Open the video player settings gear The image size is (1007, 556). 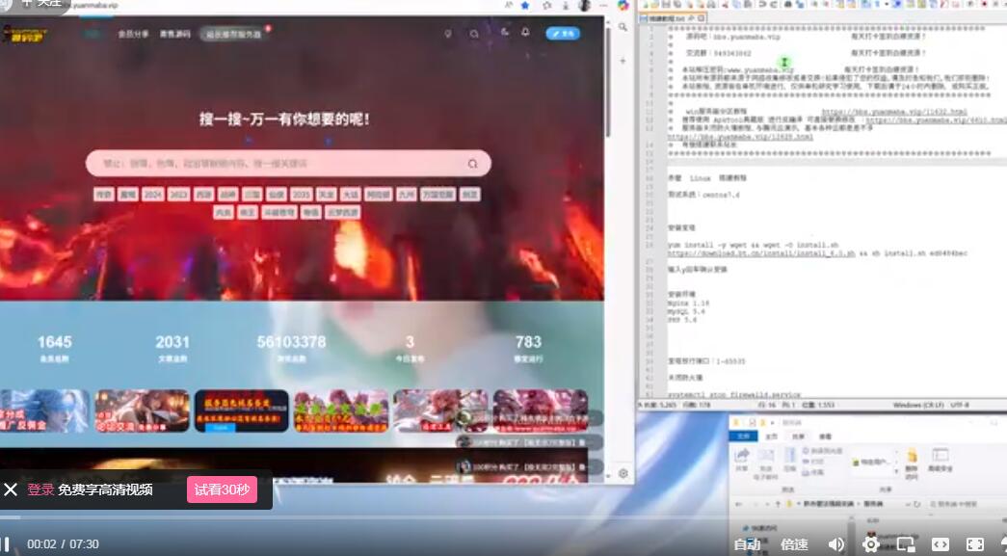tap(870, 544)
